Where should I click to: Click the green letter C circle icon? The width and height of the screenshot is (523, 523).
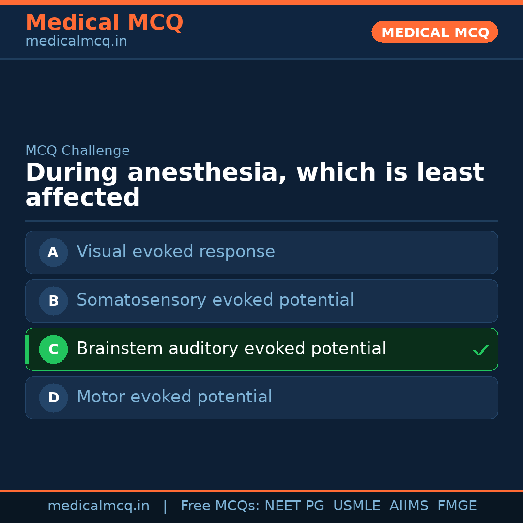tap(53, 349)
